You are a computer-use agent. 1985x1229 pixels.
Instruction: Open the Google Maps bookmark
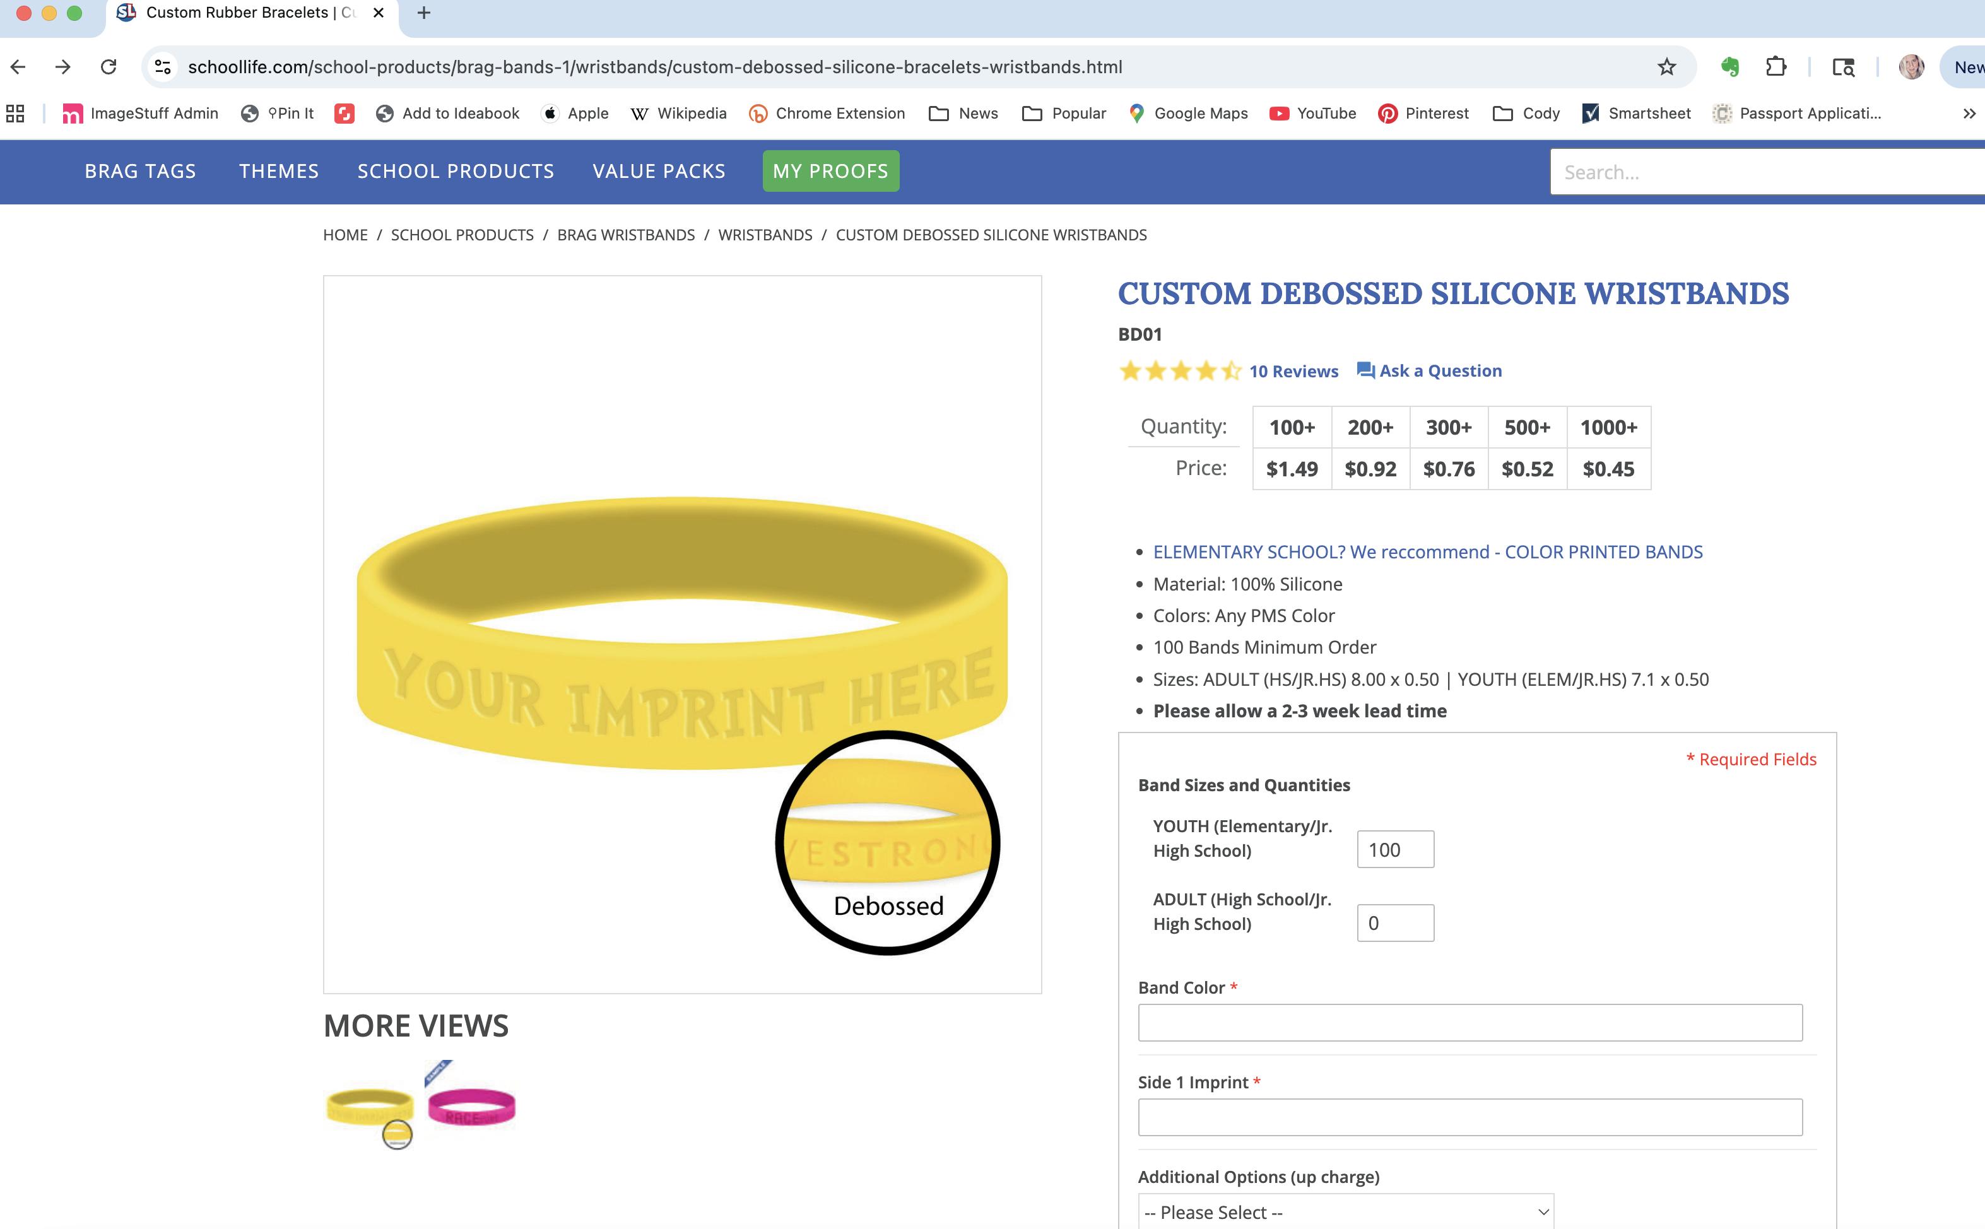point(1188,113)
